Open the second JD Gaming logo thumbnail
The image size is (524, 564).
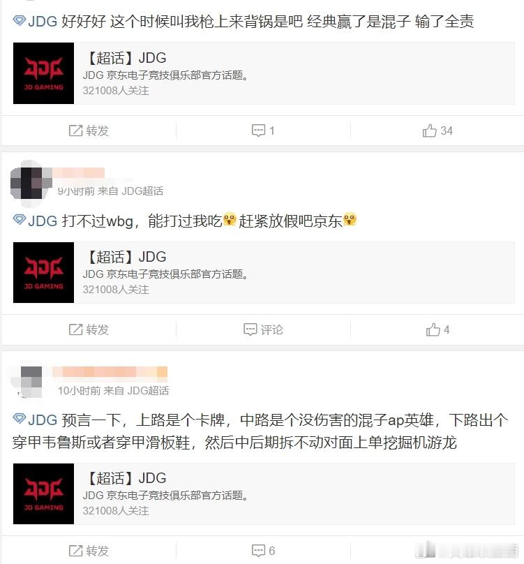(43, 272)
